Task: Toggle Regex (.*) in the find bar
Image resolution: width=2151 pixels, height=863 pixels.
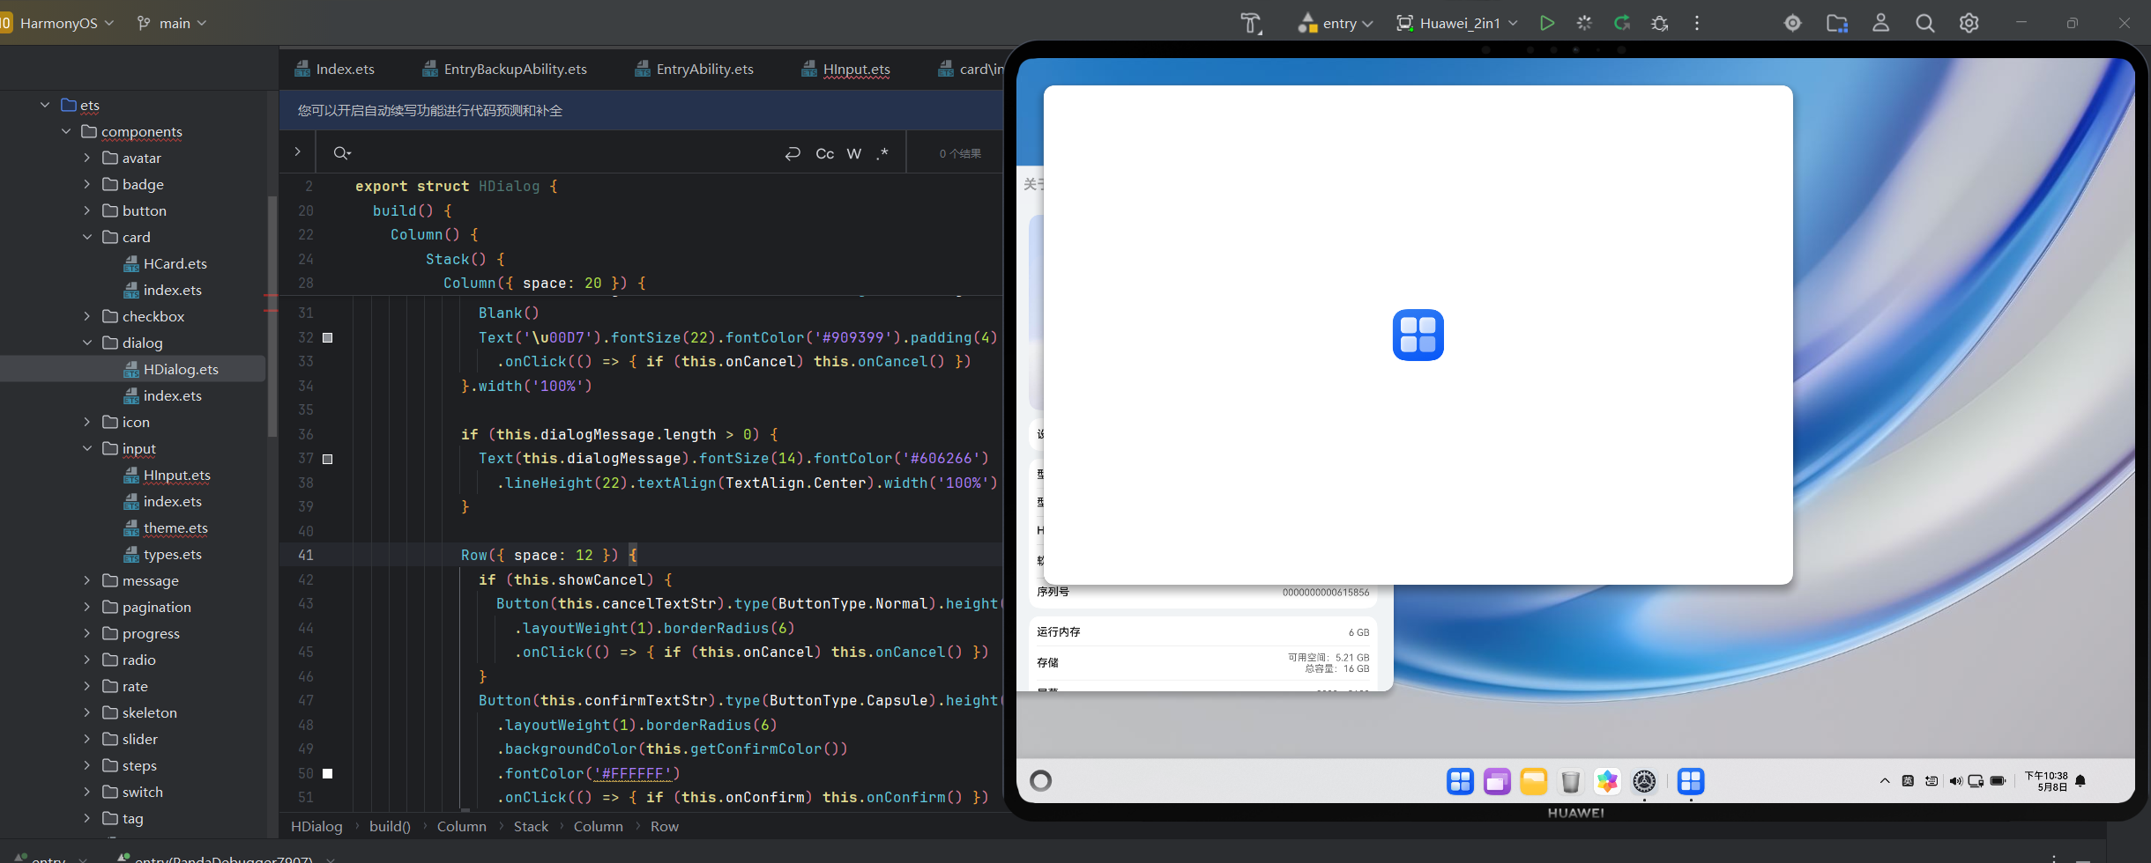Action: pos(882,154)
